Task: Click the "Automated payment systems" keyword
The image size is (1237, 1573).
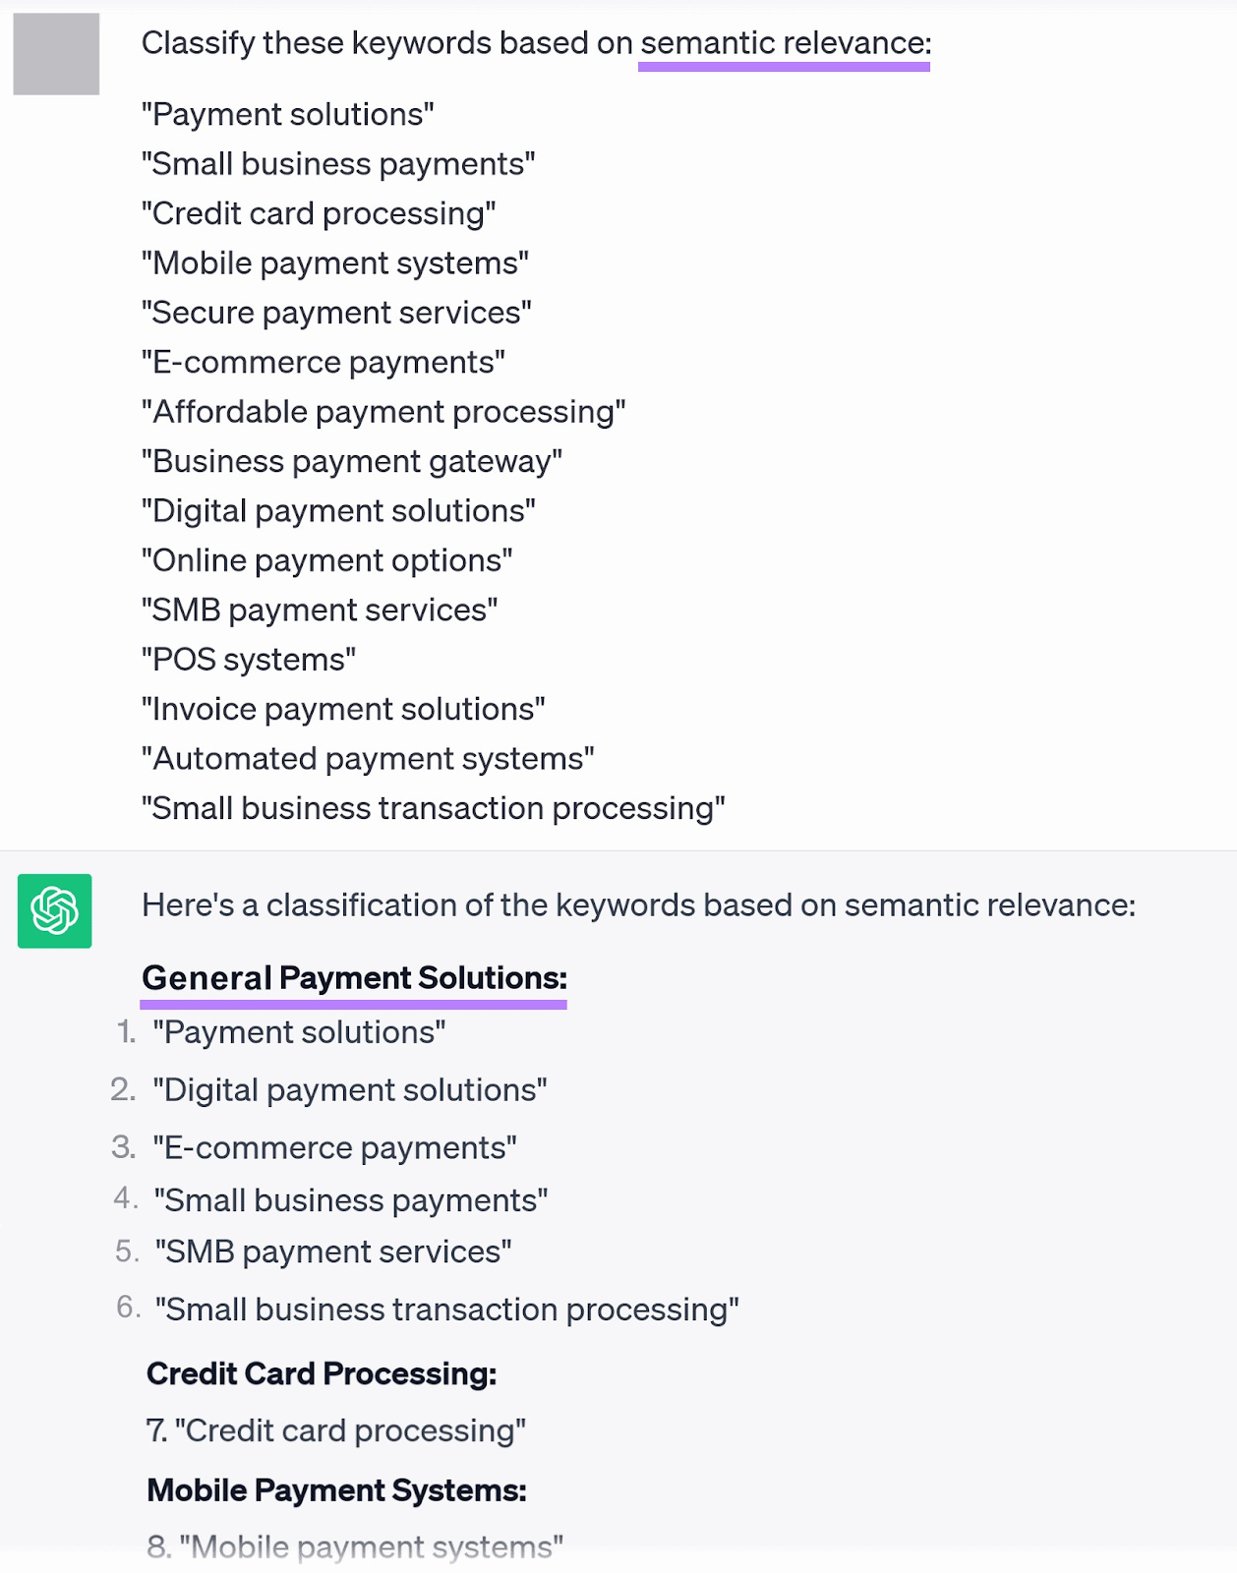Action: (x=368, y=759)
